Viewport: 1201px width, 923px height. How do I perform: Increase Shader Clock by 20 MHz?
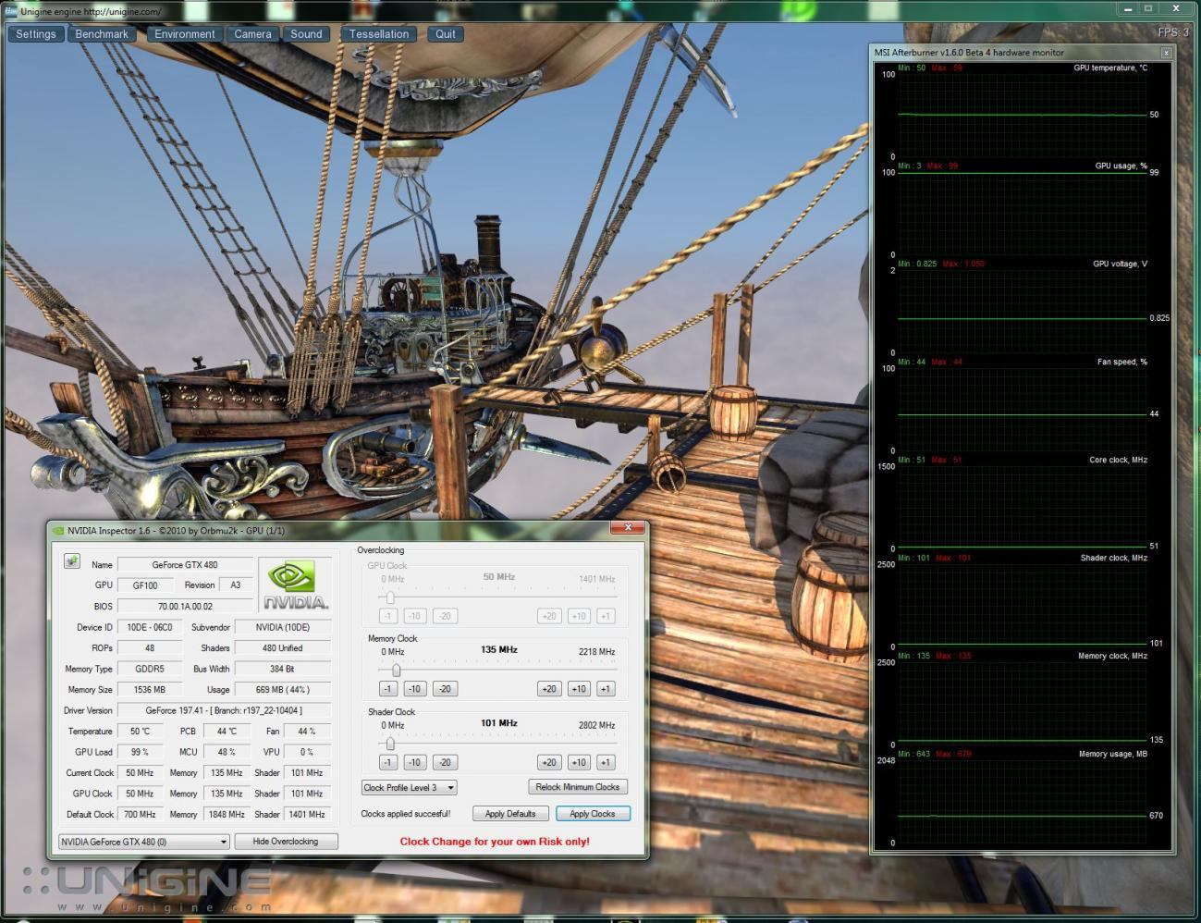click(549, 763)
